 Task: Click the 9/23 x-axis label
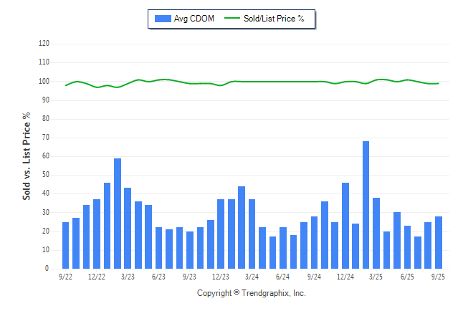coord(189,277)
